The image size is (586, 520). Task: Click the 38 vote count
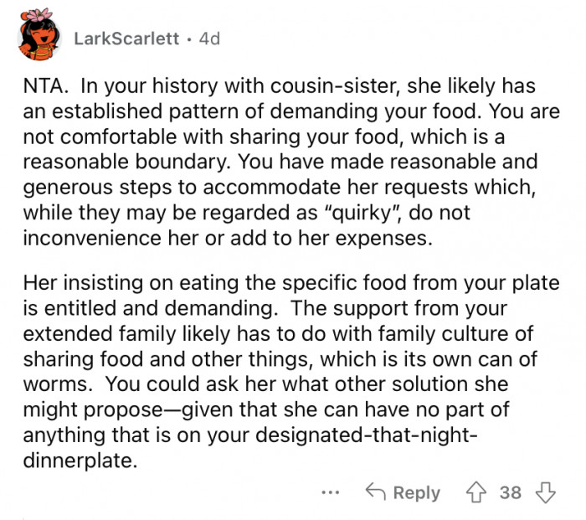click(x=511, y=492)
